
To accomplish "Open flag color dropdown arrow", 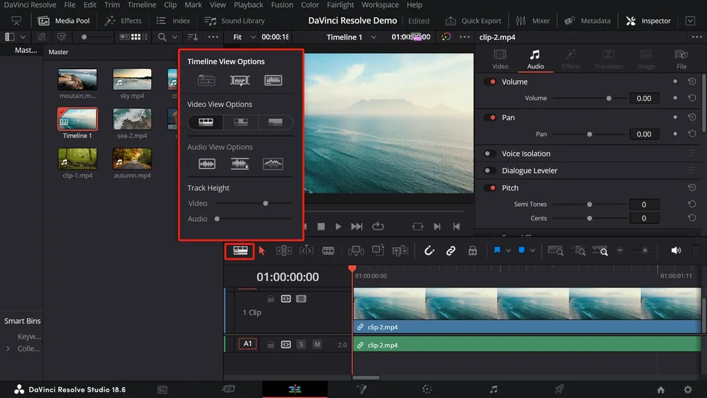I will (508, 251).
